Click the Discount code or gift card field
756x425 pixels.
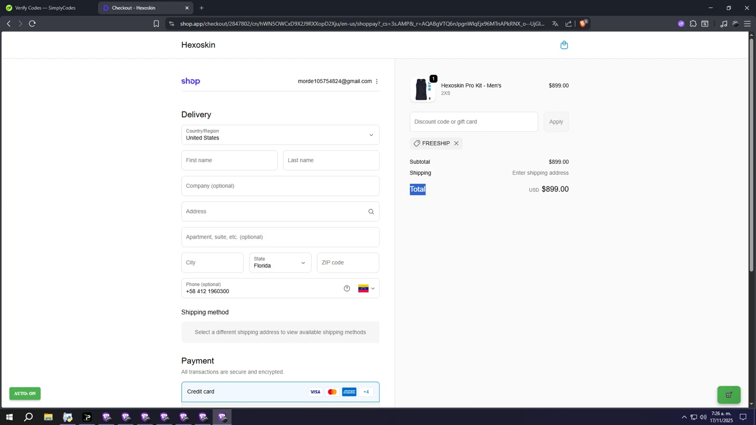474,122
